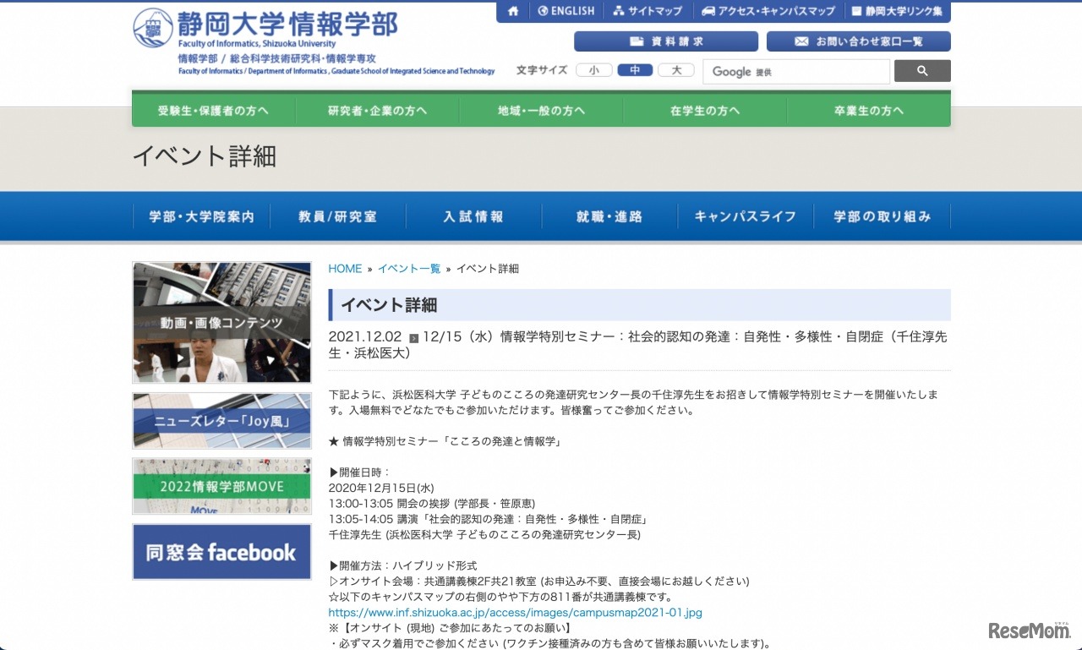Go to the home icon link
Image resolution: width=1082 pixels, height=650 pixels.
(x=512, y=11)
